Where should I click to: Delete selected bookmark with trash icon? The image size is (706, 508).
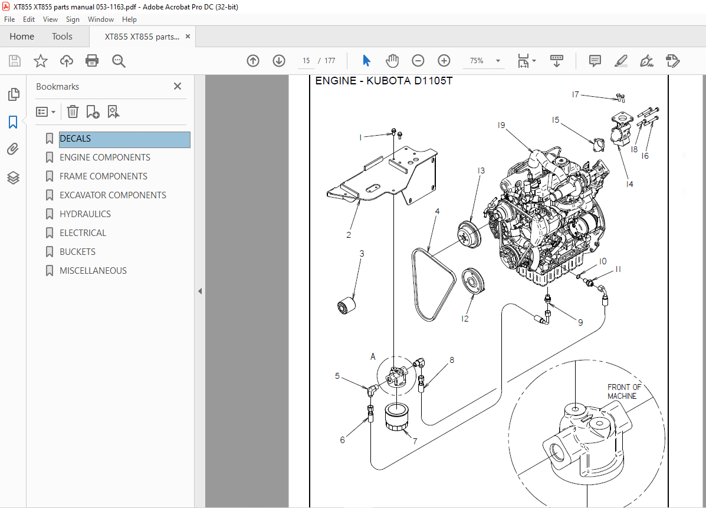73,112
